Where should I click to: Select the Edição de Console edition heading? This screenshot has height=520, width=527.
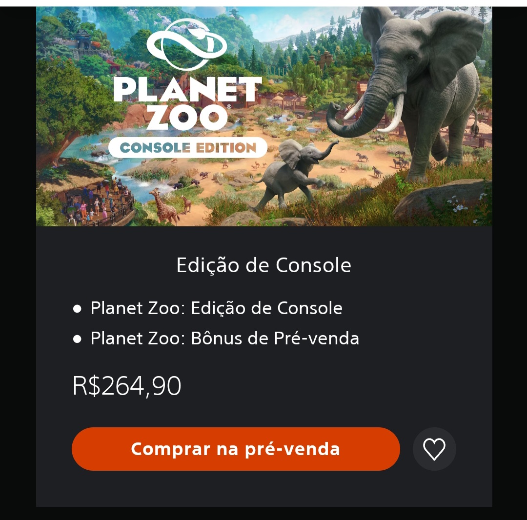pos(264,265)
